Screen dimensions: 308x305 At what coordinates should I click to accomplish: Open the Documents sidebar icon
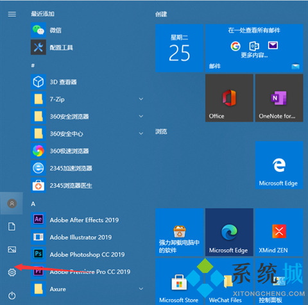pos(12,226)
